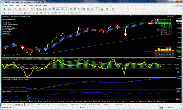Select the horizontal line drawing tool
The height and width of the screenshot is (110, 183).
point(17,13)
